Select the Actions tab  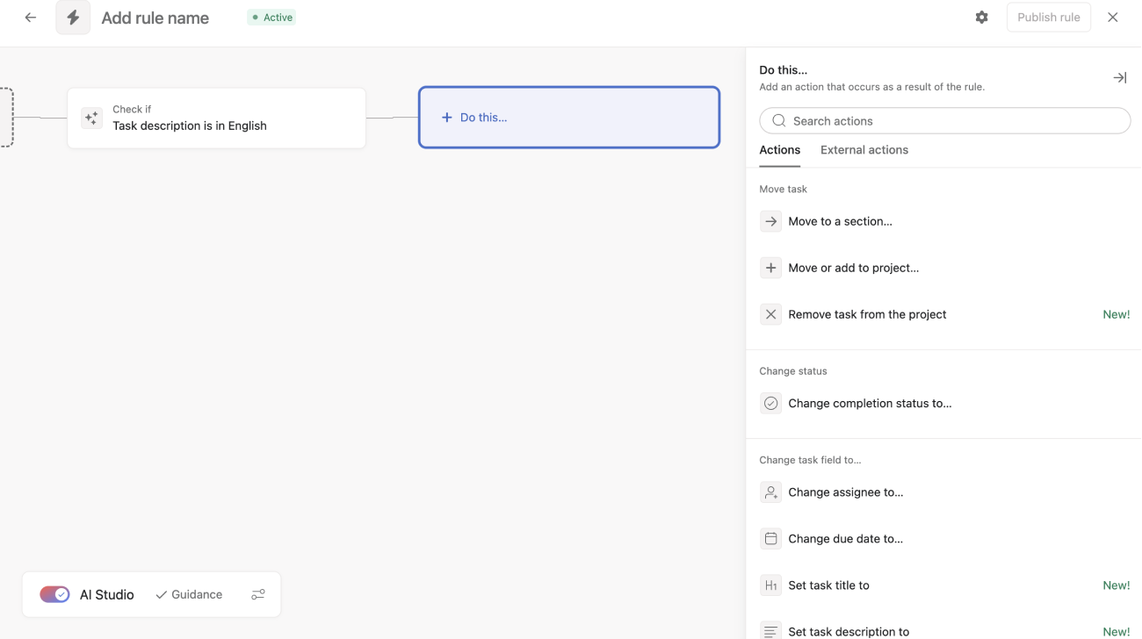[779, 149]
